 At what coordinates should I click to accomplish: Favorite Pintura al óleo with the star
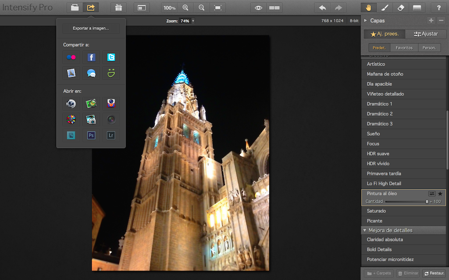tap(440, 194)
